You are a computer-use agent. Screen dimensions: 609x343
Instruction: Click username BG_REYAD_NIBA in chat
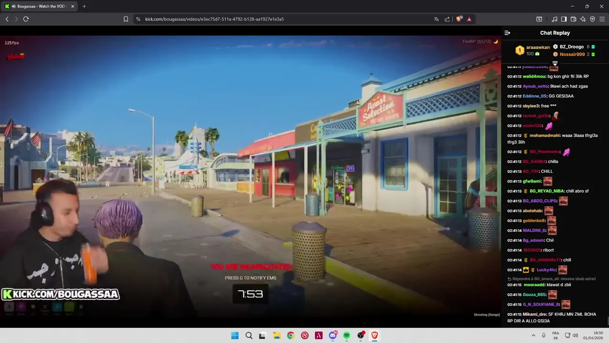pos(547,191)
